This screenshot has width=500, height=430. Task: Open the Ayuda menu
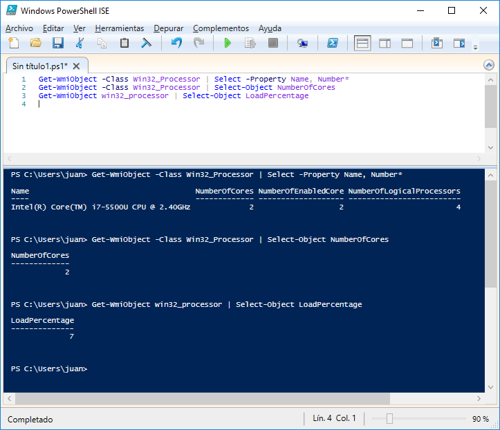pos(270,28)
